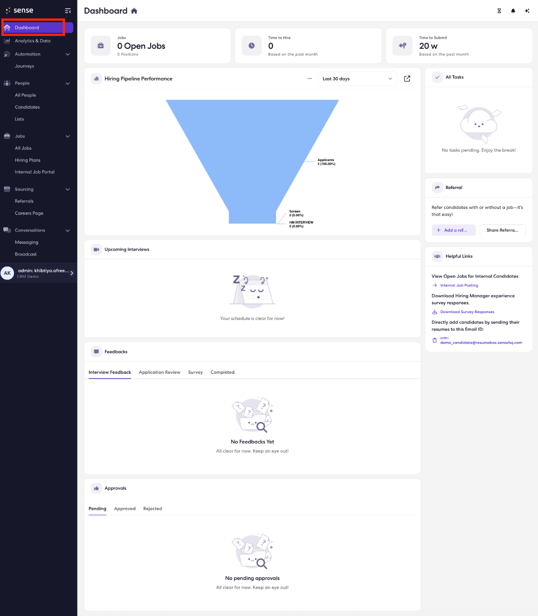This screenshot has height=616, width=538.
Task: Select Analytics & Data in the sidebar
Action: click(32, 41)
